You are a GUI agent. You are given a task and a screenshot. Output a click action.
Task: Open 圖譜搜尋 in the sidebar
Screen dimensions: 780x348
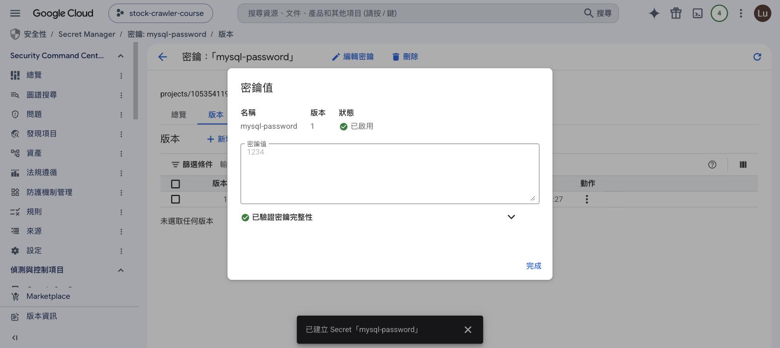tap(41, 95)
